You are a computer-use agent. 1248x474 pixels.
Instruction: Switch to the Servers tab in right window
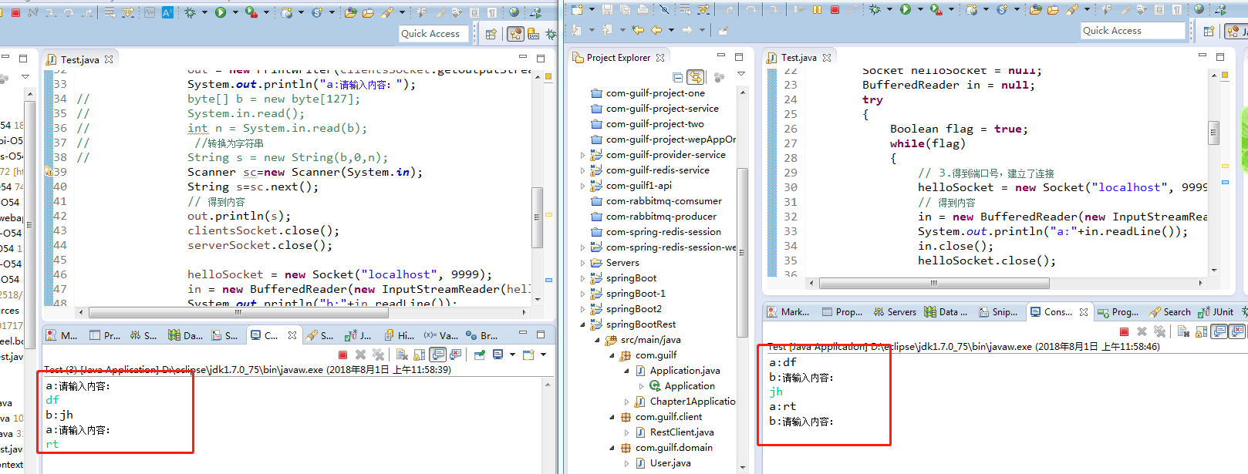[895, 312]
